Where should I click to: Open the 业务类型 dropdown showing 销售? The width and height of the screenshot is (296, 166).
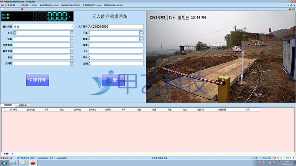pos(73,27)
